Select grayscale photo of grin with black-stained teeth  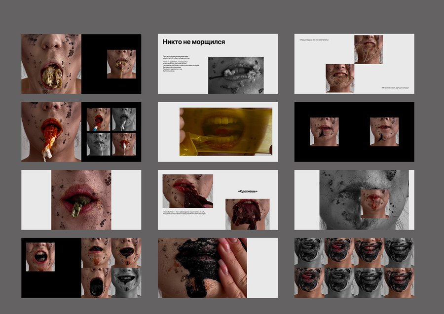(x=126, y=283)
